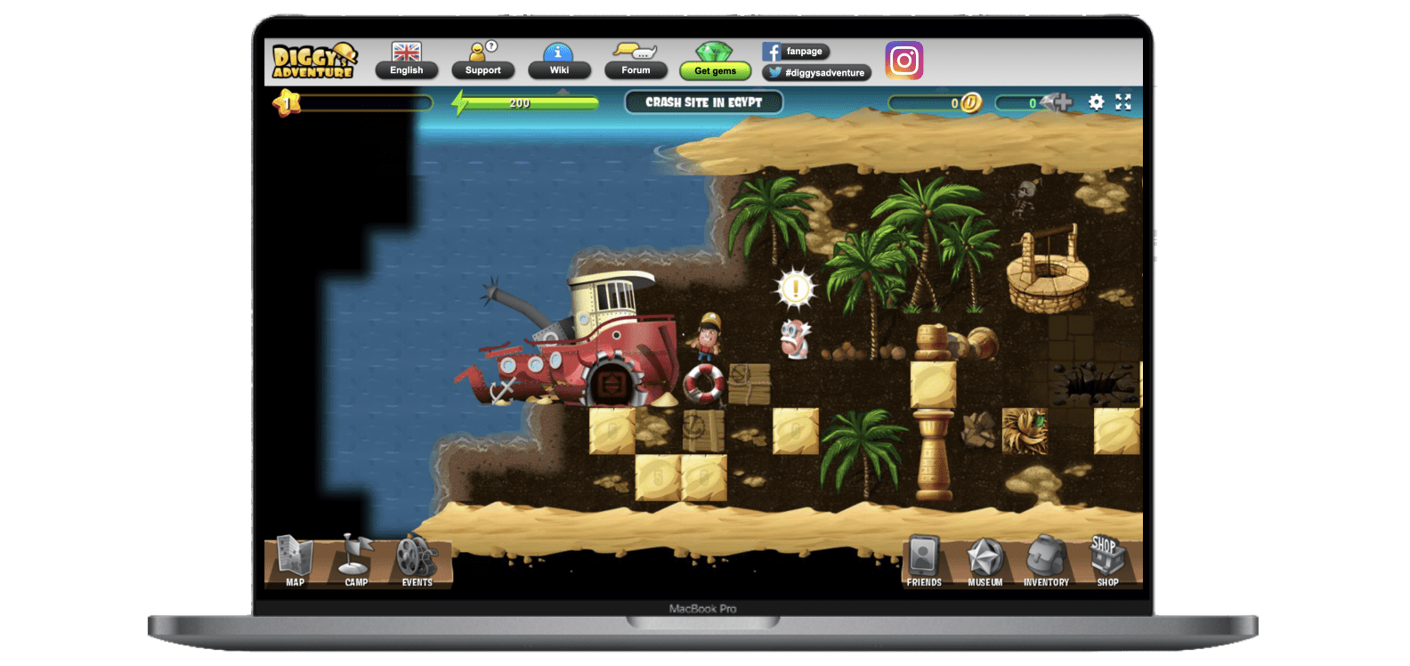1410x666 pixels.
Task: Open the Wiki link
Action: pos(559,61)
